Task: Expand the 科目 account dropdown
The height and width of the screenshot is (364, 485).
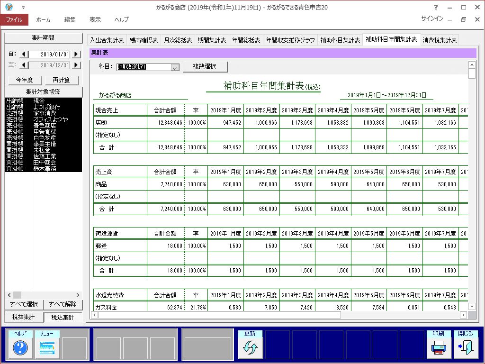Action: click(175, 67)
